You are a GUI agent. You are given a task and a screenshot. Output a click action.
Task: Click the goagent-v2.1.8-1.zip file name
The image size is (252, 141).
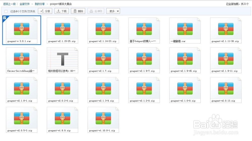20,101
